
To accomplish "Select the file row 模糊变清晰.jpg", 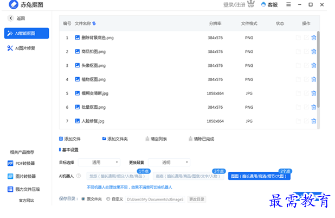I will (188, 94).
